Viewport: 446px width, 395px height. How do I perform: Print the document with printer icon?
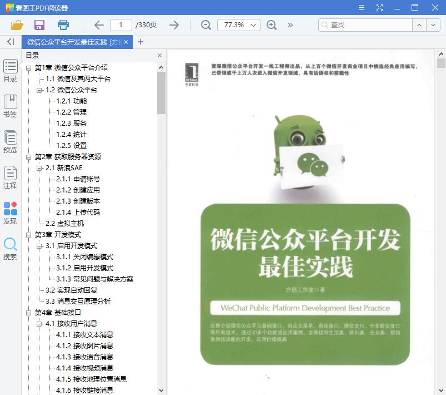coord(63,25)
